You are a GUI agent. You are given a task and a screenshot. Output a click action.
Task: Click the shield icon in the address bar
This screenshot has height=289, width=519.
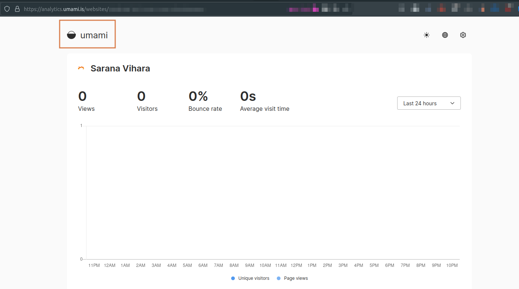pyautogui.click(x=7, y=9)
